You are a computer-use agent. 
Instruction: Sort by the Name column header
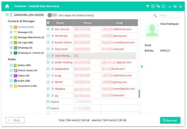(x=60, y=23)
